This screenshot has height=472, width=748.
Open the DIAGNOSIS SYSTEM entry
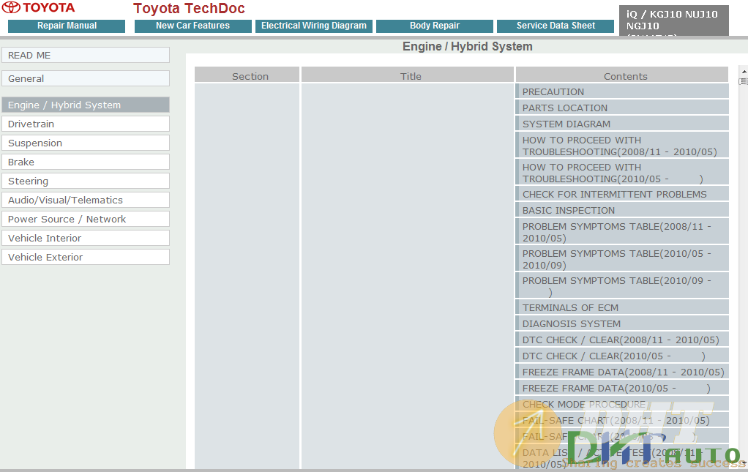coord(622,323)
